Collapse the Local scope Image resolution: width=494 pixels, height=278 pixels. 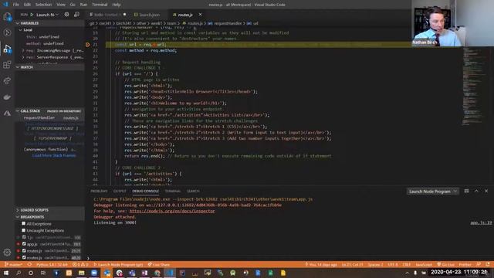49,30
